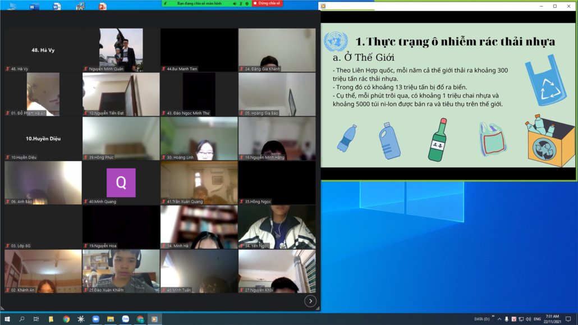The image size is (578, 325).
Task: Go to the next page of participants
Action: click(x=310, y=301)
